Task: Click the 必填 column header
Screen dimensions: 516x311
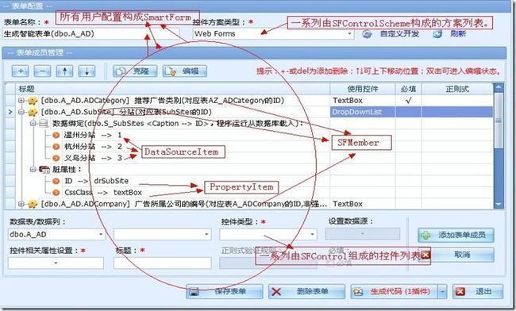Action: coord(408,89)
